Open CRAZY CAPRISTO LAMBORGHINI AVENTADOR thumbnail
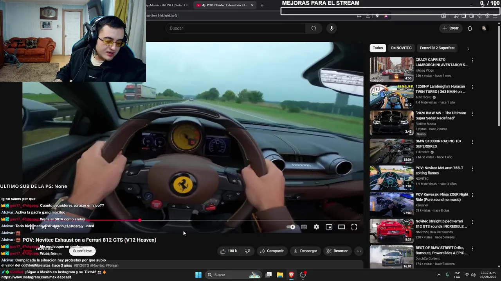Viewport: 501px width, 281px height. 391,69
